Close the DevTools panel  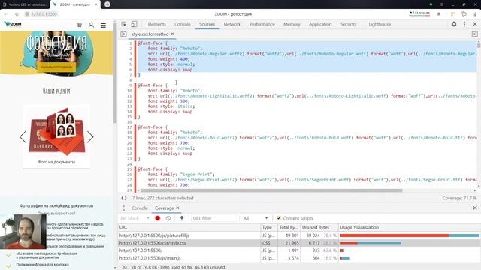tap(475, 24)
